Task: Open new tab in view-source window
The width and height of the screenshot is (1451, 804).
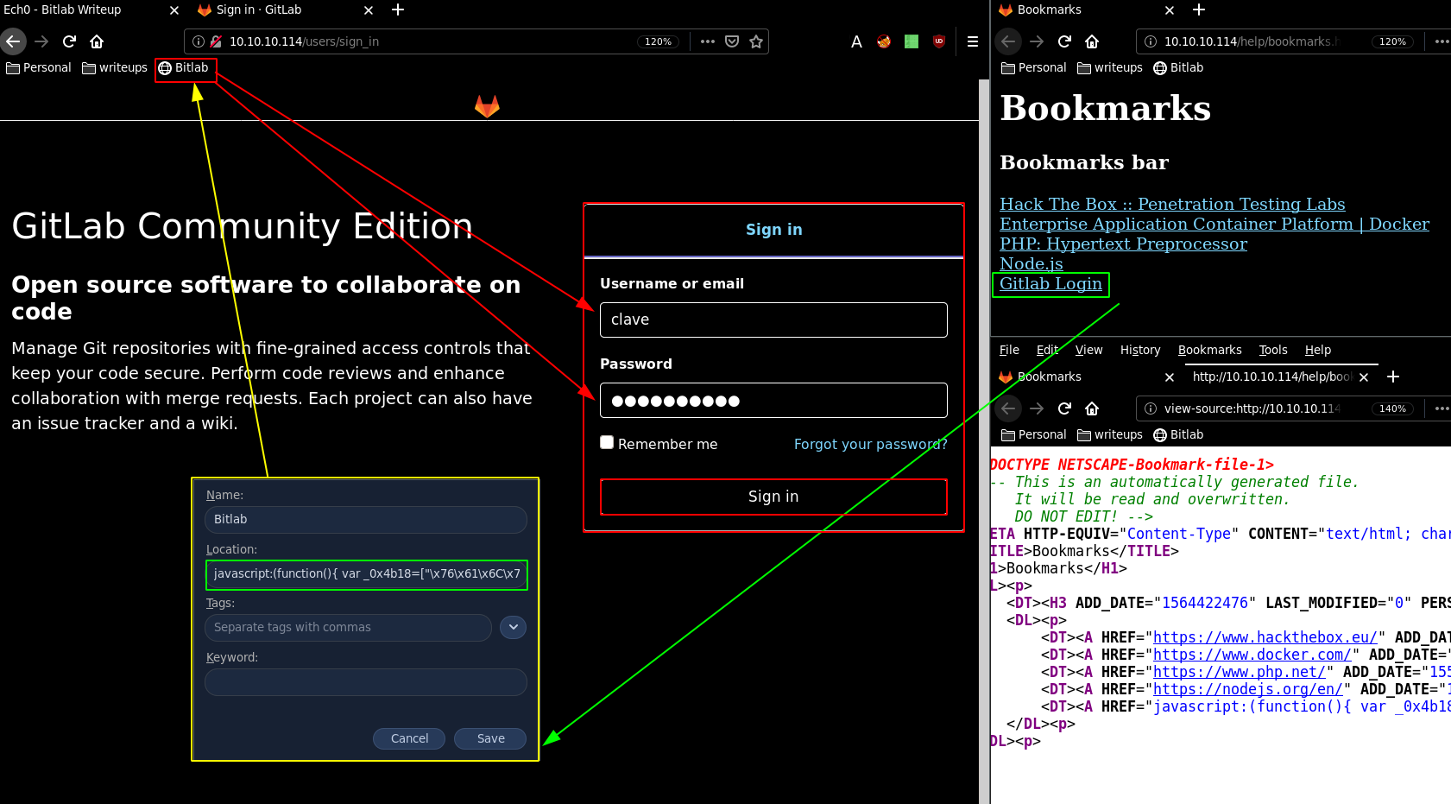Action: [x=1393, y=377]
